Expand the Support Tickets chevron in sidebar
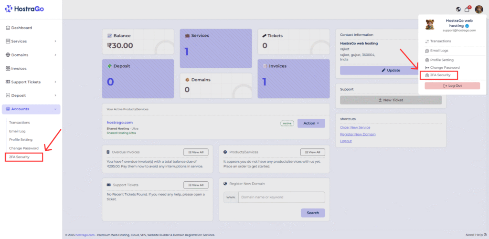Screen dimensions: 489x239 coord(55,82)
